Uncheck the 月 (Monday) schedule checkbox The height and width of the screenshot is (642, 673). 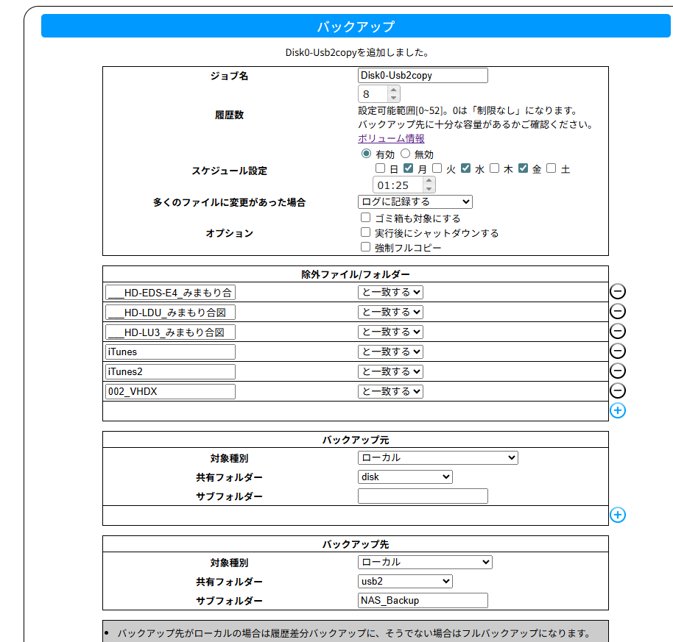[x=409, y=168]
